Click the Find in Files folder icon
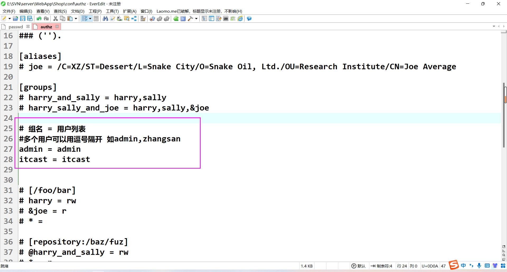Screen dimensions: 507x272 pyautogui.click(x=127, y=19)
